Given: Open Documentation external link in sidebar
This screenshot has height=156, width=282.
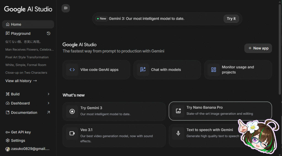Looking at the screenshot, I should click(x=48, y=113).
